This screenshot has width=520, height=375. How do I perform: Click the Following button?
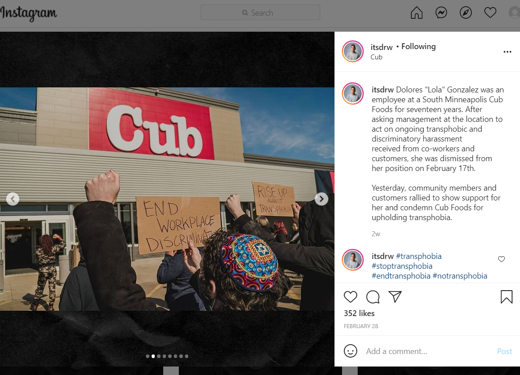pos(418,46)
